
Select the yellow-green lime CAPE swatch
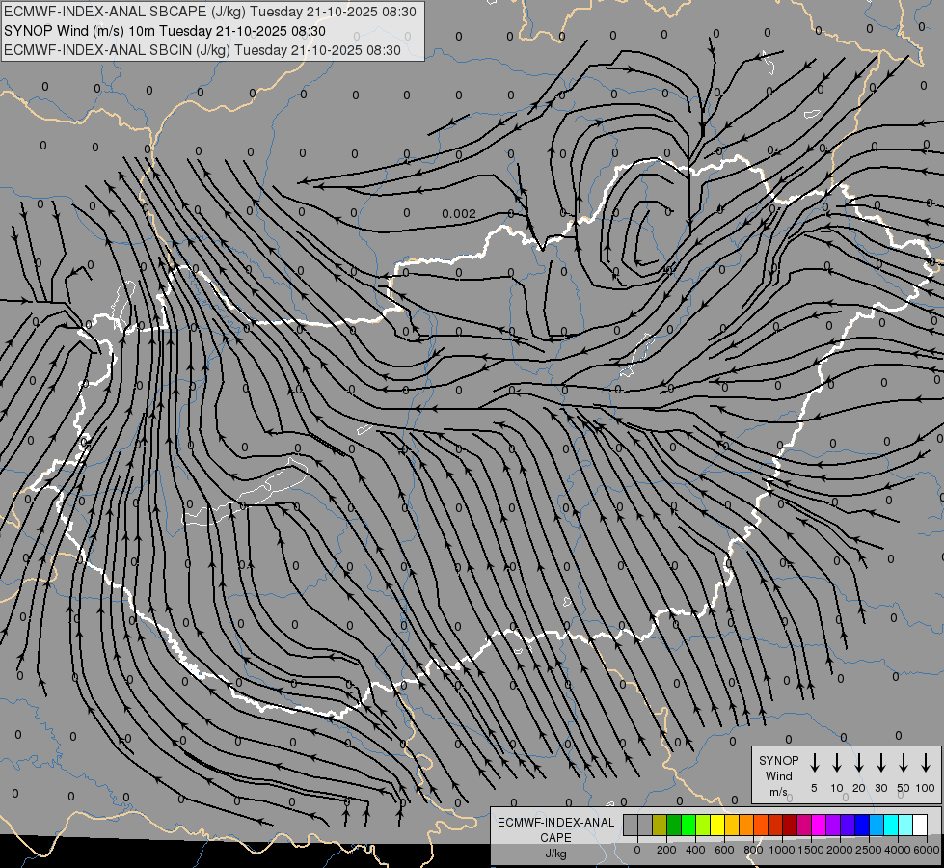coord(703,825)
